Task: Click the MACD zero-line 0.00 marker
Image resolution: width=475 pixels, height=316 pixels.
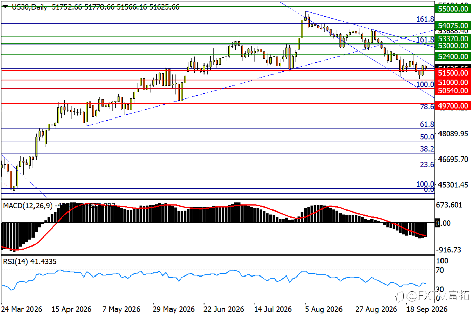Action: pyautogui.click(x=443, y=223)
